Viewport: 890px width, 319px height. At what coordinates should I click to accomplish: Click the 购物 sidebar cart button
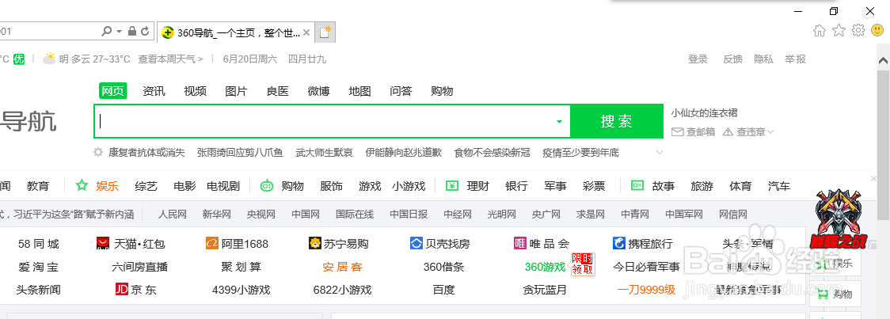(x=836, y=294)
